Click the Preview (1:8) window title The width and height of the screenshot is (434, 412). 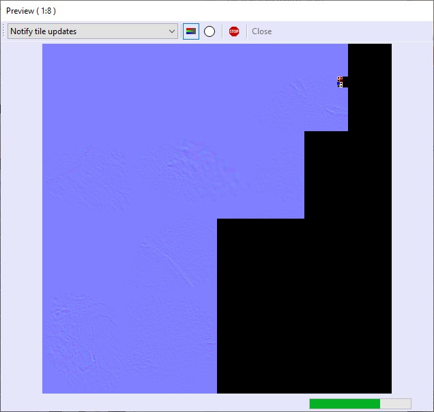31,12
